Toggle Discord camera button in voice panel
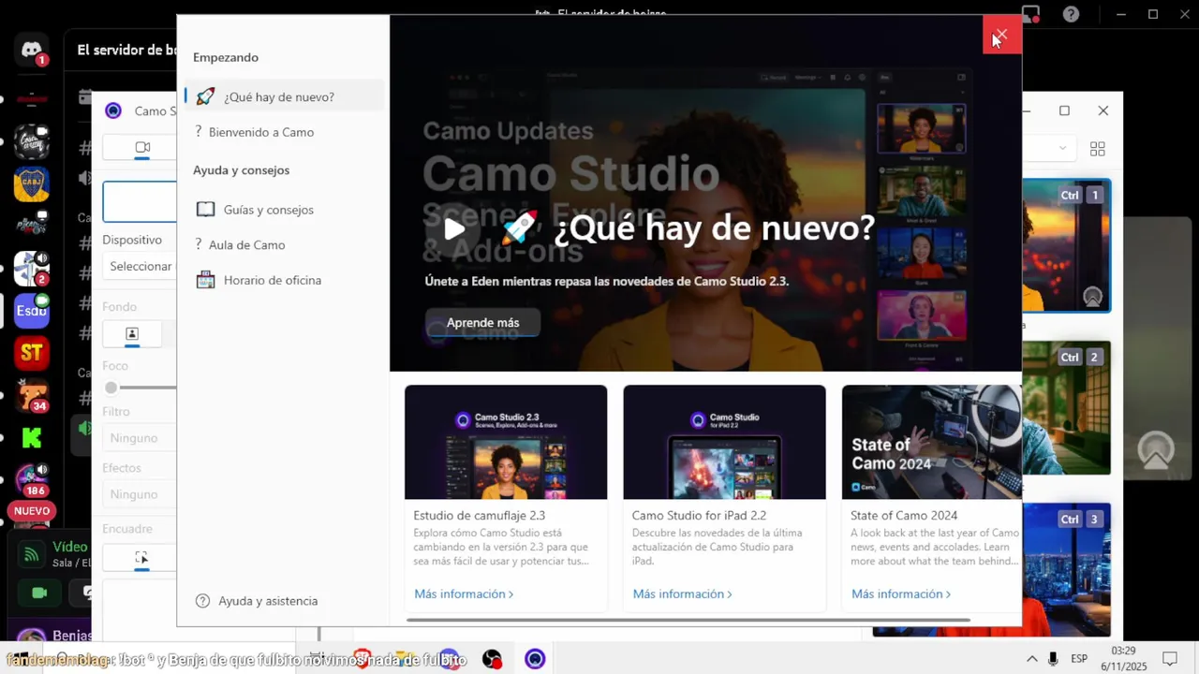1199x674 pixels. tap(39, 593)
